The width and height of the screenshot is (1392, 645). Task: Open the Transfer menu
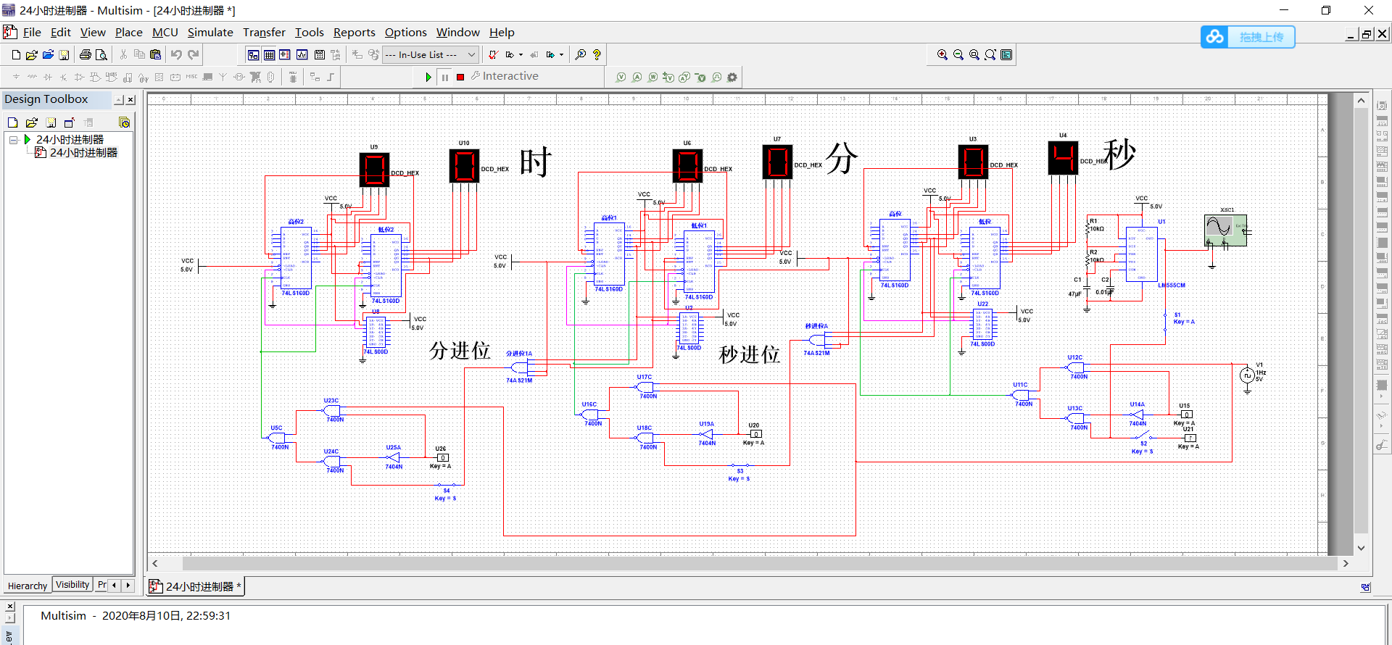[264, 33]
